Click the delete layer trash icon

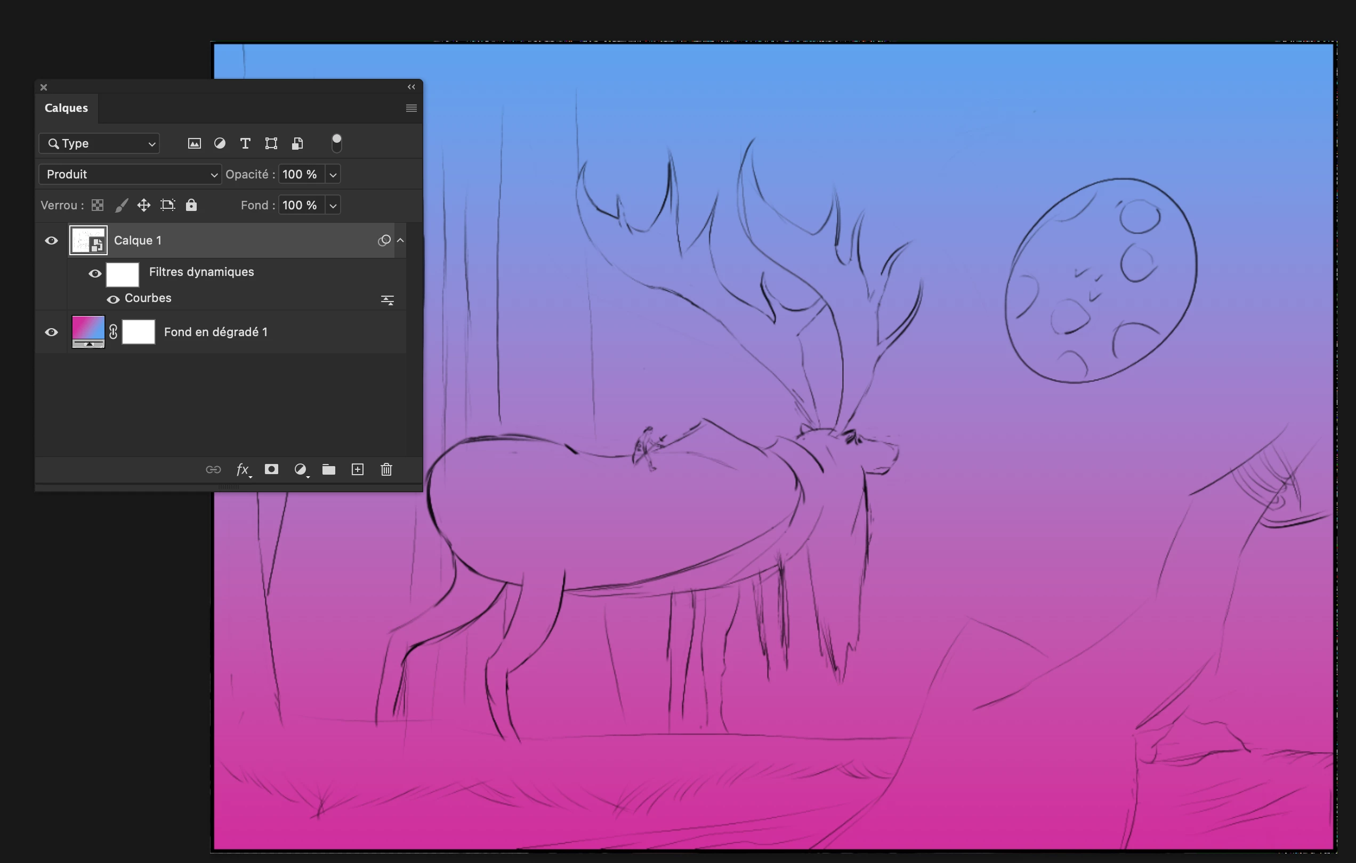point(386,469)
